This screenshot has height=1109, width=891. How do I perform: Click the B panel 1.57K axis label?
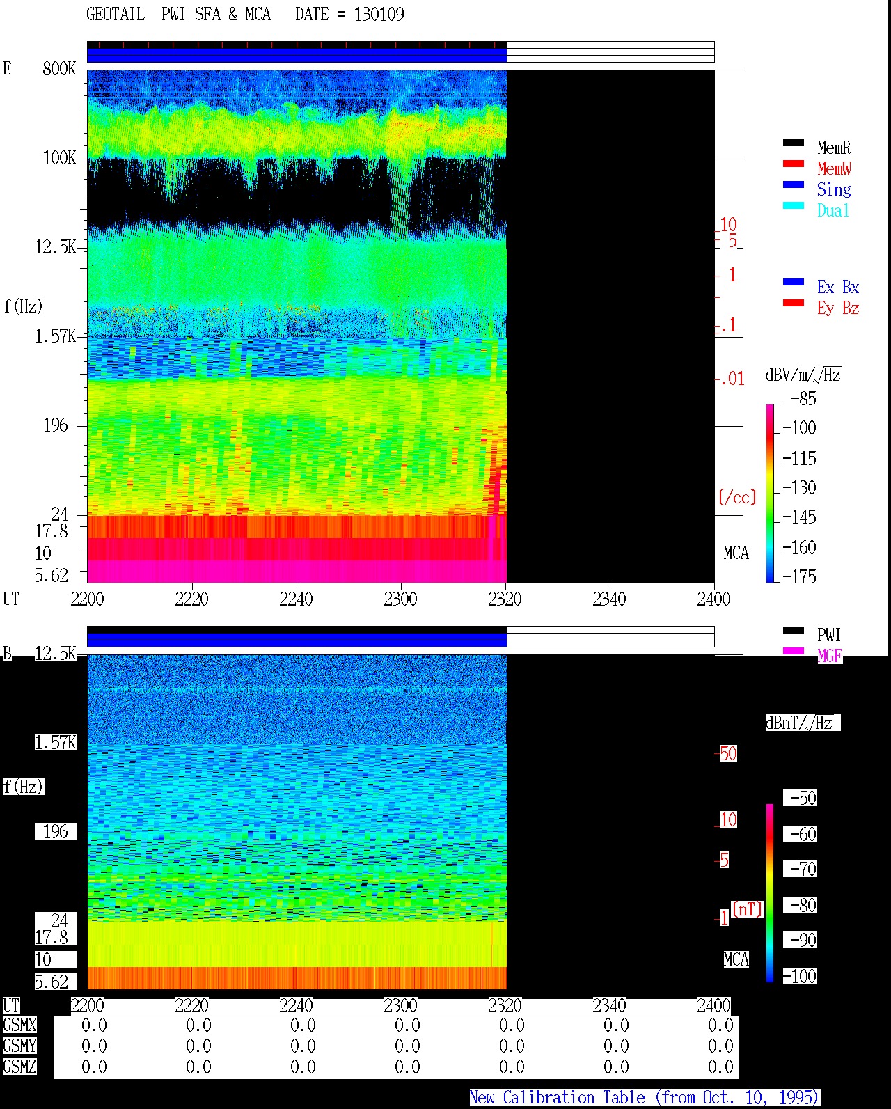[x=56, y=742]
